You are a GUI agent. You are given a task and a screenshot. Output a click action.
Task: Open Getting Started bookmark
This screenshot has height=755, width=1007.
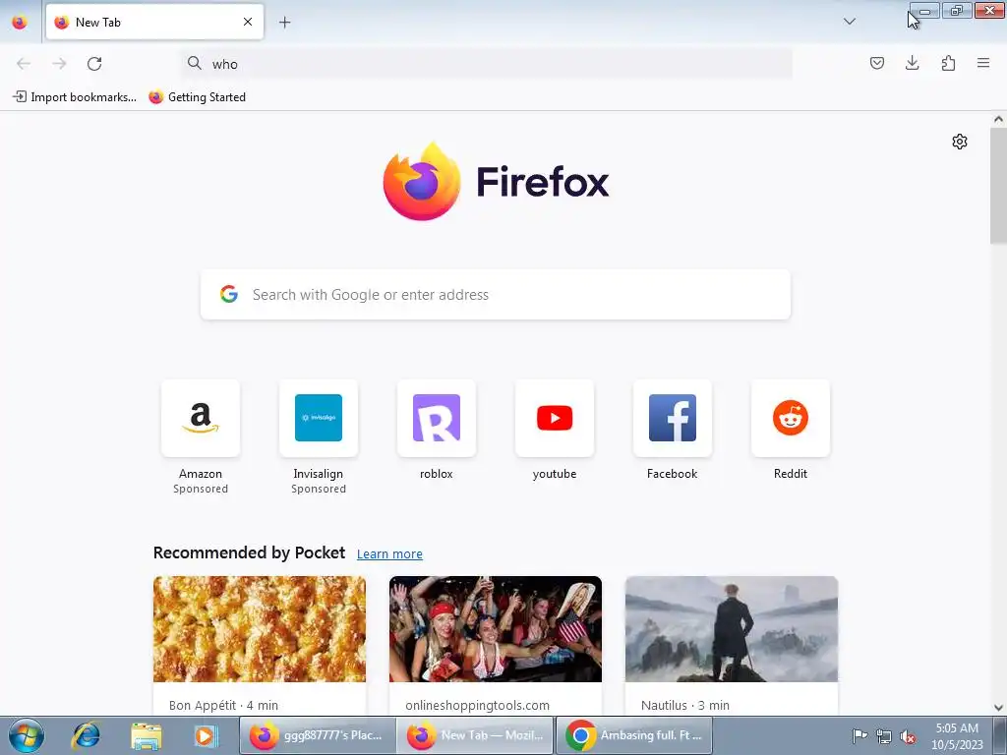tap(197, 97)
